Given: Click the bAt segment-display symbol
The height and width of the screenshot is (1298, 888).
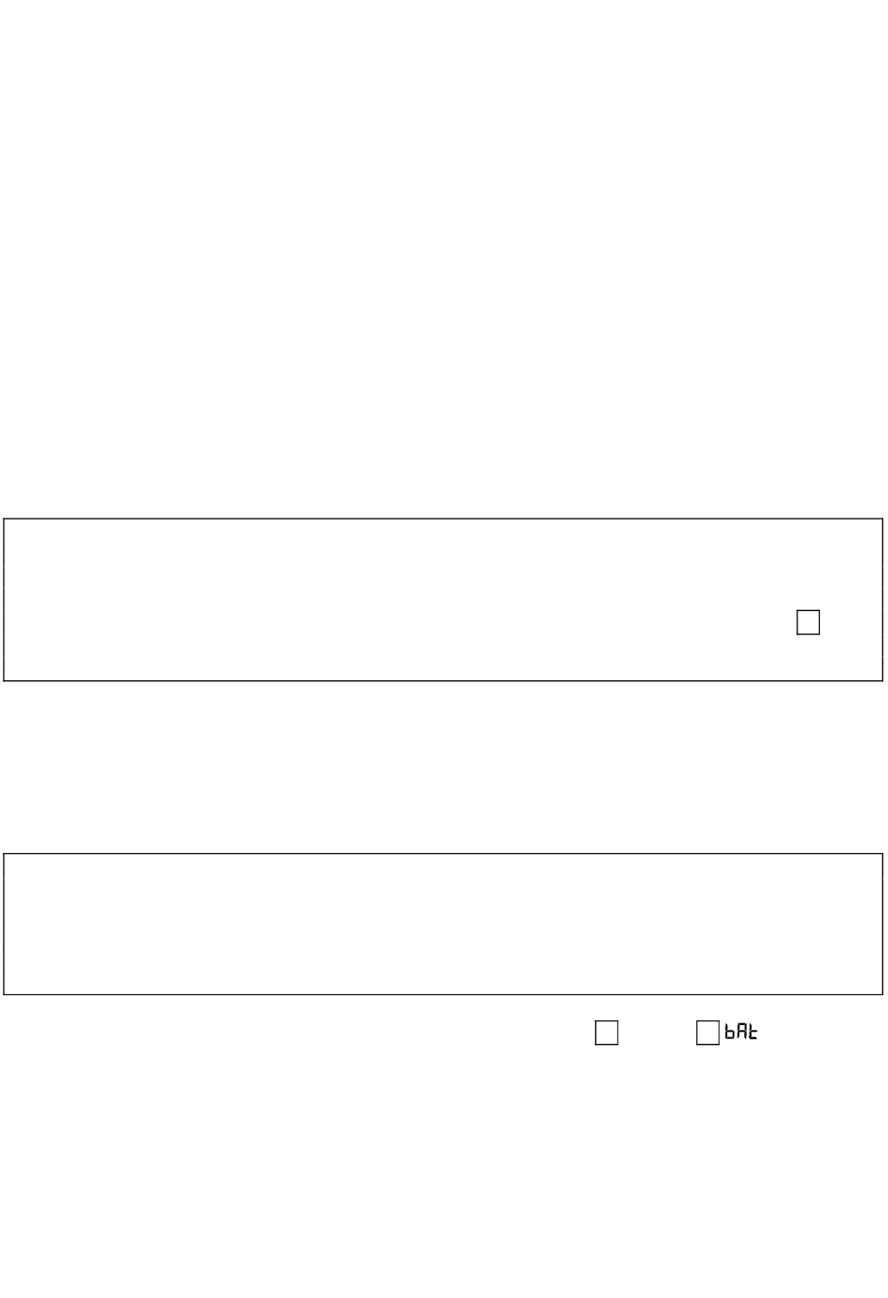Looking at the screenshot, I should click(741, 1033).
